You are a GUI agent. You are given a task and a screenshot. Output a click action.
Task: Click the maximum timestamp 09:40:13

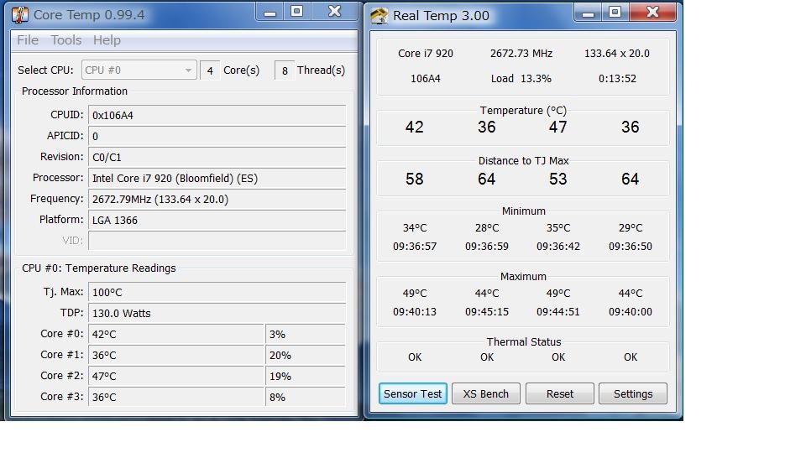[x=415, y=312]
